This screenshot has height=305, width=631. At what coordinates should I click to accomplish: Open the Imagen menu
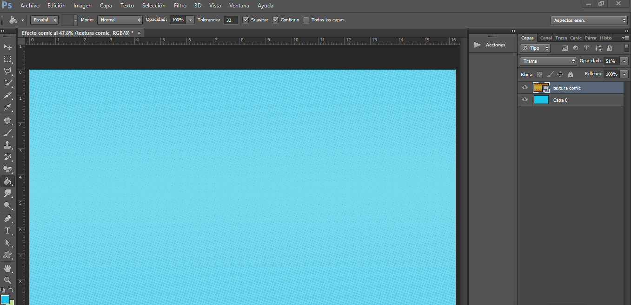pos(82,6)
